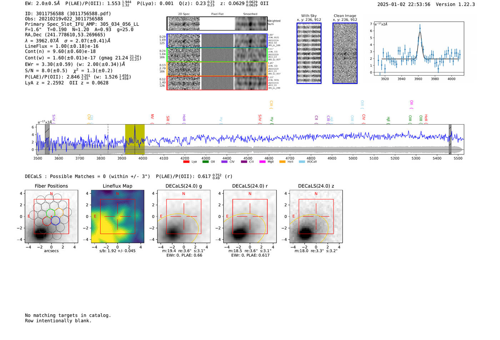Open the Clean Image cutout

[x=345, y=53]
